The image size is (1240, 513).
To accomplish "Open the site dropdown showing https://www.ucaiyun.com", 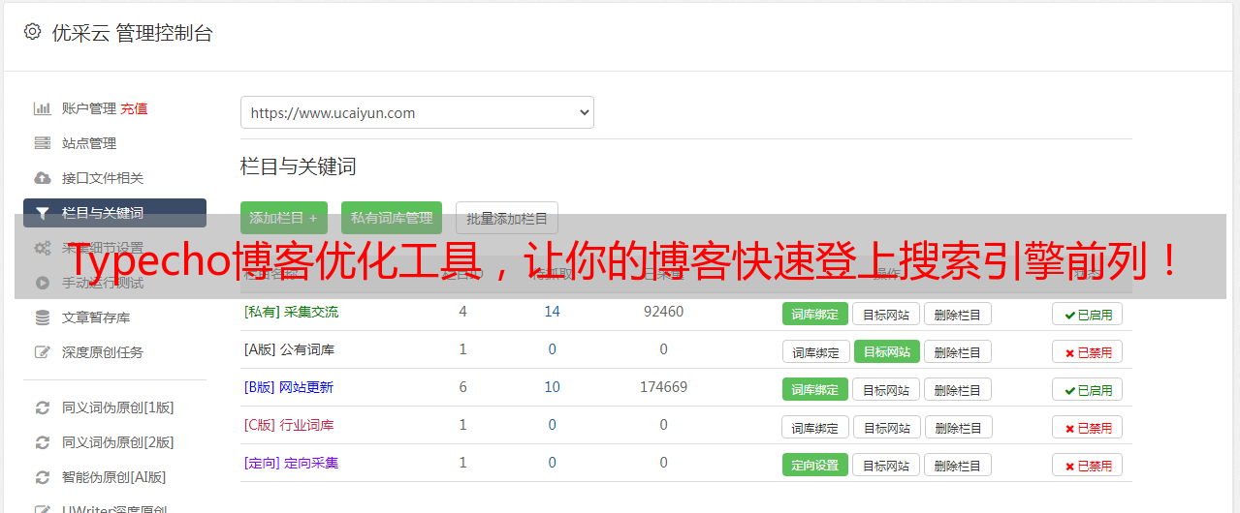I will click(x=417, y=112).
